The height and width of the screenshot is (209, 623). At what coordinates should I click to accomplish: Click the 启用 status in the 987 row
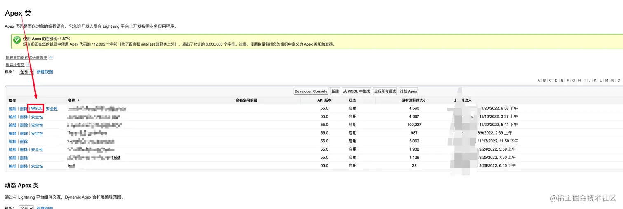tap(352, 133)
